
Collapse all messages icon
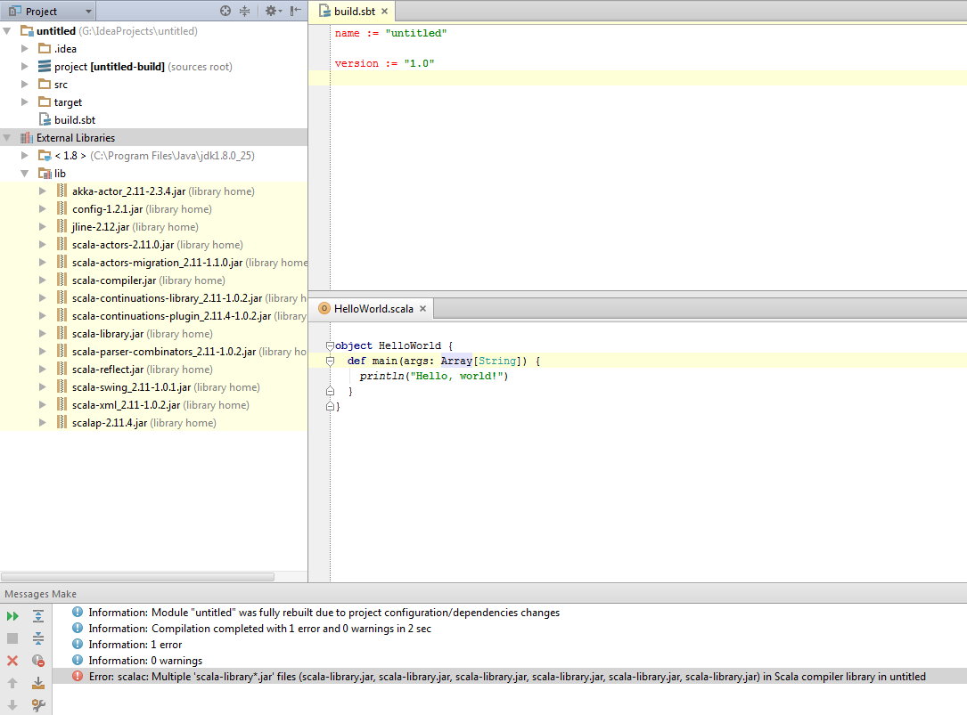38,638
